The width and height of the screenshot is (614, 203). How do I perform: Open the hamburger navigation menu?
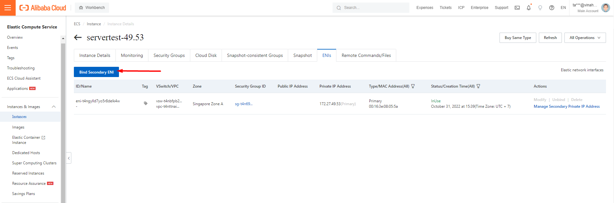[x=8, y=8]
